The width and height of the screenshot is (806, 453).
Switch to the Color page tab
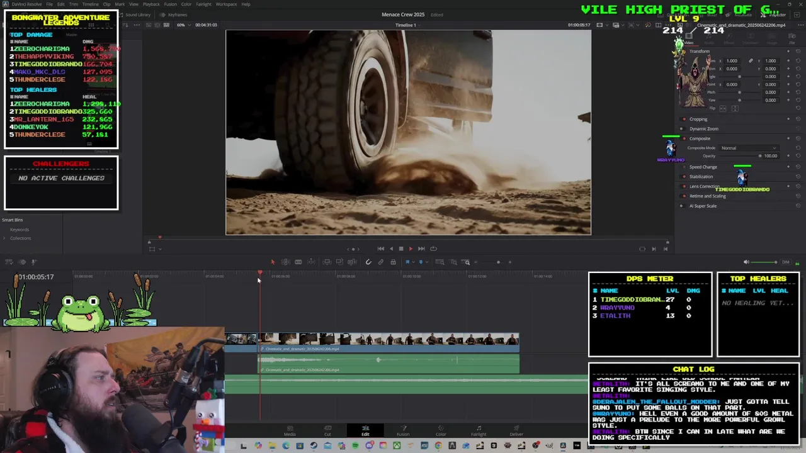pyautogui.click(x=441, y=431)
